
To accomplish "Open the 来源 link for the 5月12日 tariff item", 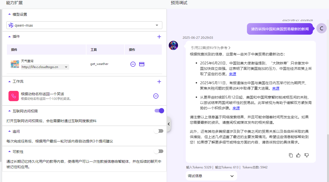I will coord(236,108).
